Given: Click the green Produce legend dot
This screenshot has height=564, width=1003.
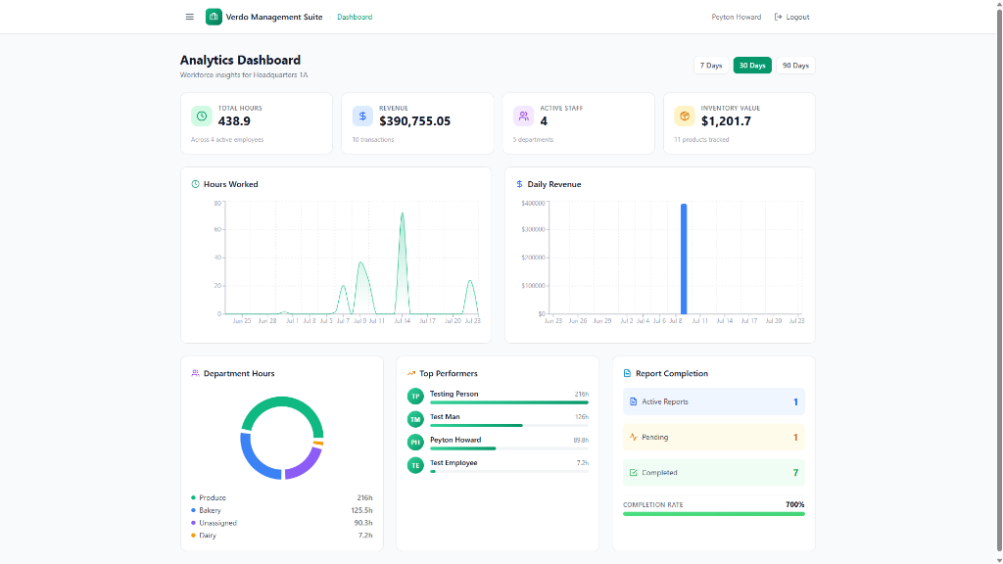Looking at the screenshot, I should (x=193, y=497).
